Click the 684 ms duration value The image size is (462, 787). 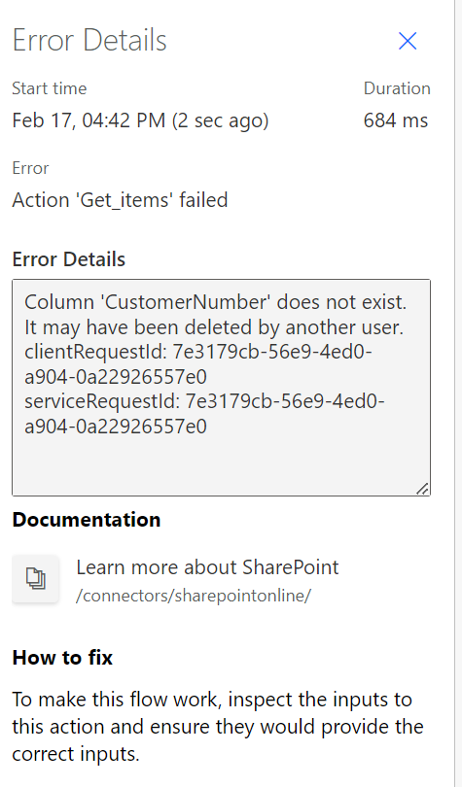pyautogui.click(x=396, y=120)
